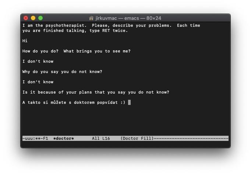This screenshot has width=251, height=175.
Task: Click the first 'I don't know' line
Action: coord(38,61)
